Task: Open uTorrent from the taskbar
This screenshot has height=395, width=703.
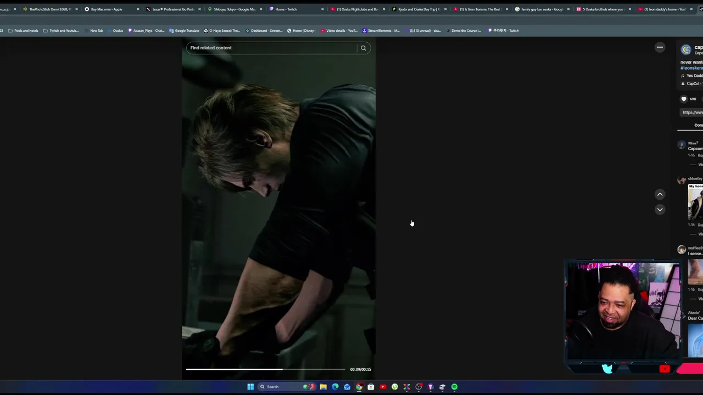Action: [395, 387]
